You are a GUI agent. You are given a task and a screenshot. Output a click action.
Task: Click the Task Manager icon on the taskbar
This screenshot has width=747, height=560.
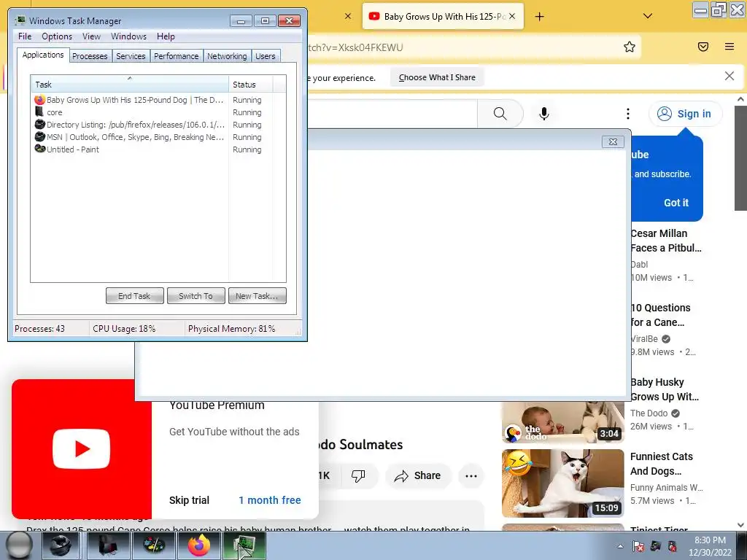[x=244, y=545]
